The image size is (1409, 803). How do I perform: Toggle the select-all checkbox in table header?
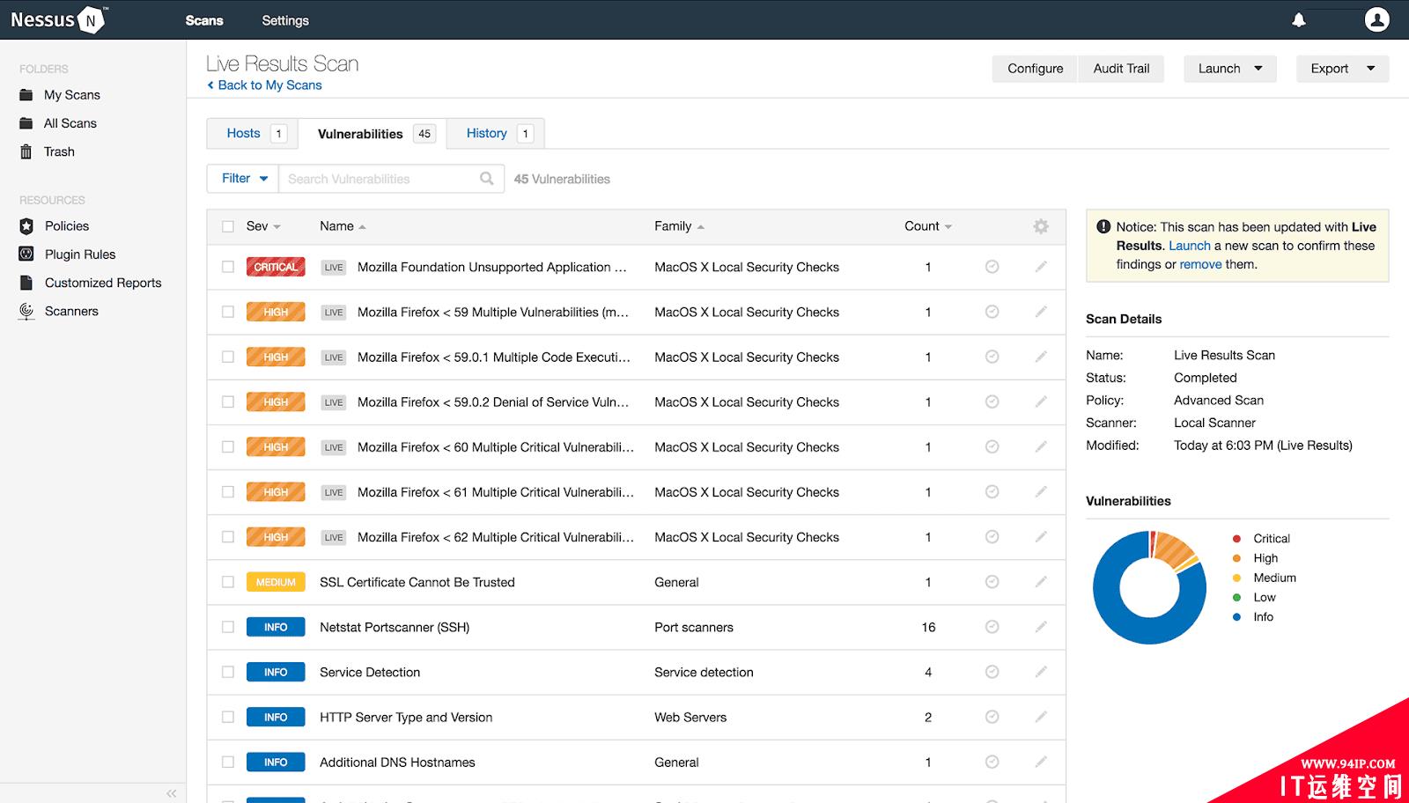click(x=228, y=226)
